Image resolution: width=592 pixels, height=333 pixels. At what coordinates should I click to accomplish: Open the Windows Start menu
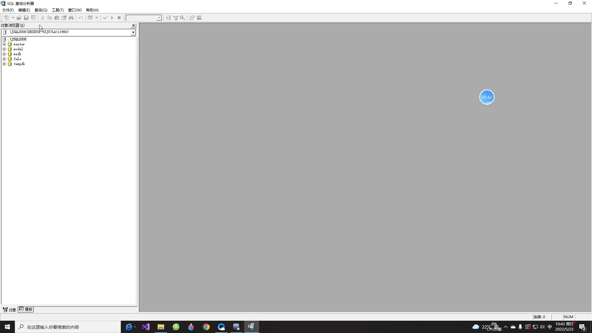click(x=7, y=327)
